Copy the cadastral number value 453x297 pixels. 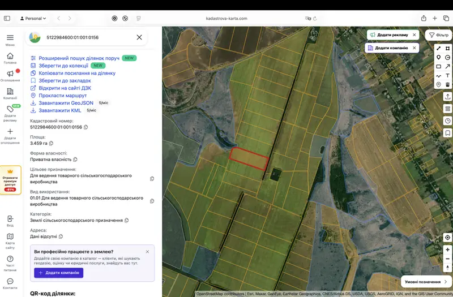[x=86, y=127]
